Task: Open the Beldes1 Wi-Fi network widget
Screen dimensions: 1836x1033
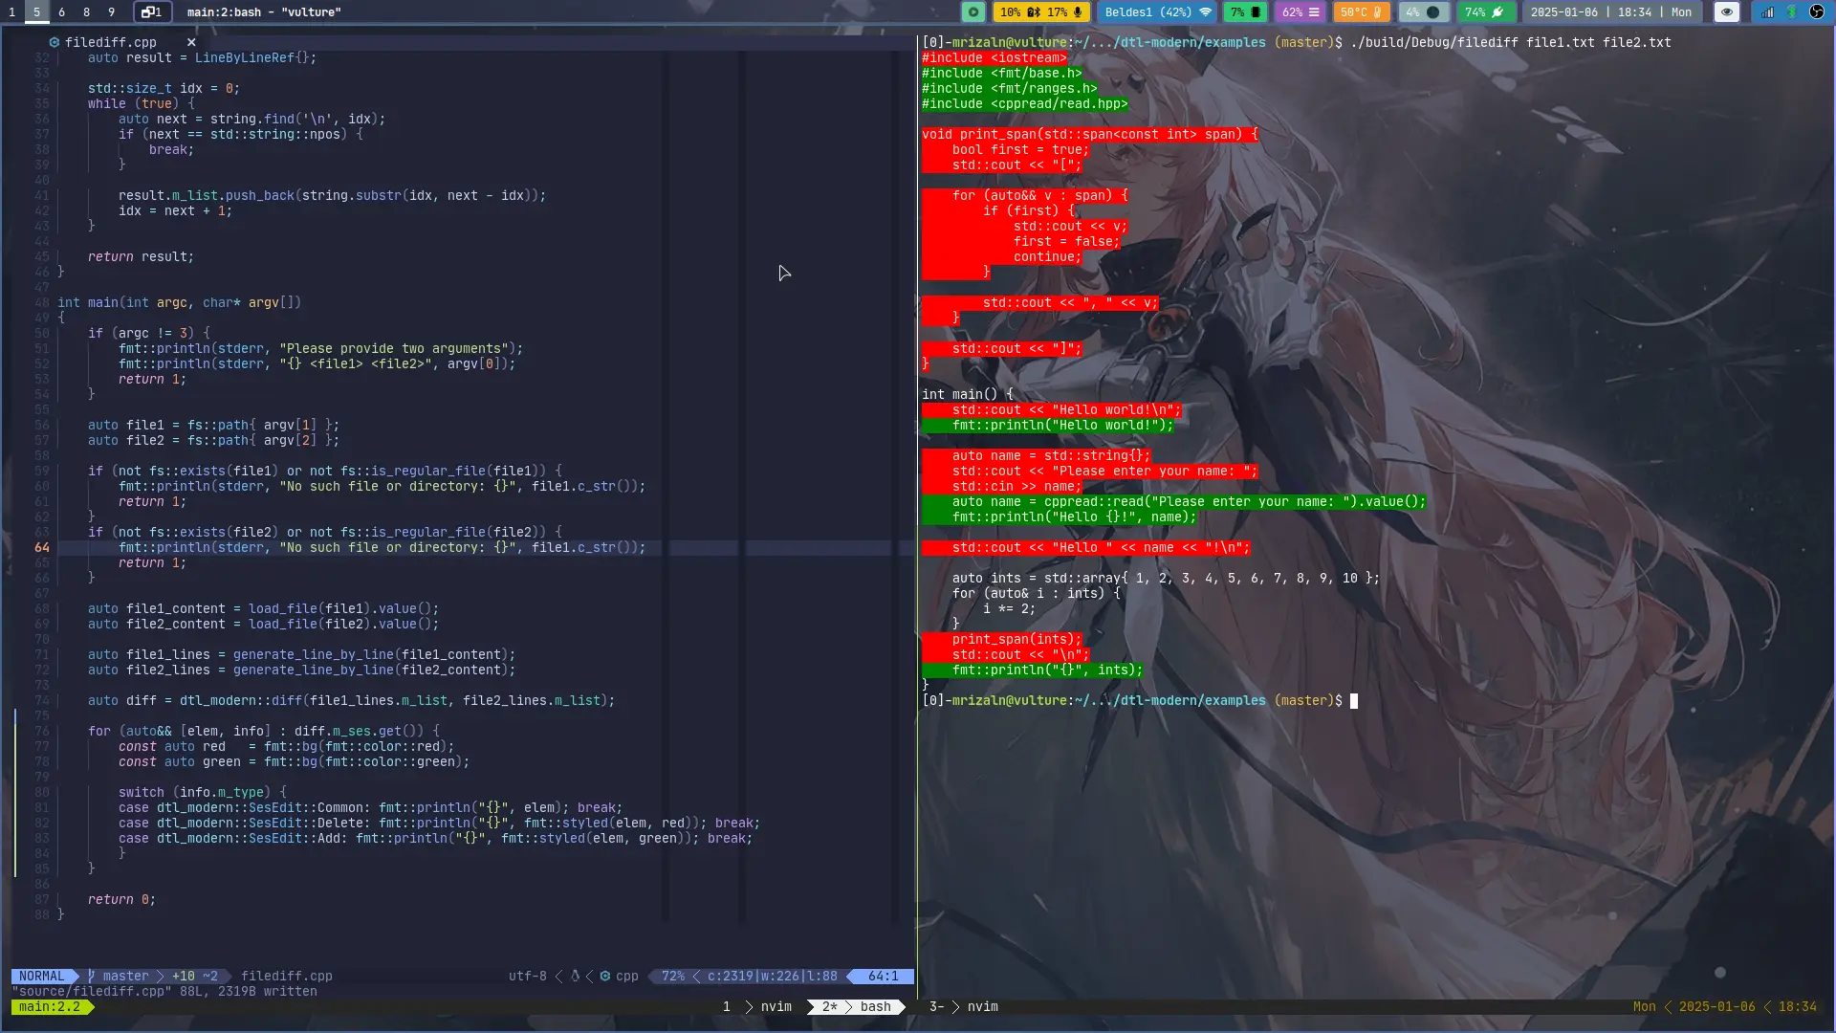Action: (x=1157, y=12)
